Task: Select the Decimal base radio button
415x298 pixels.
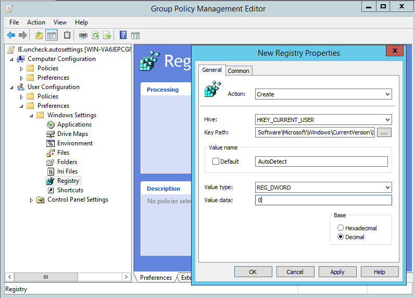Action: click(341, 237)
